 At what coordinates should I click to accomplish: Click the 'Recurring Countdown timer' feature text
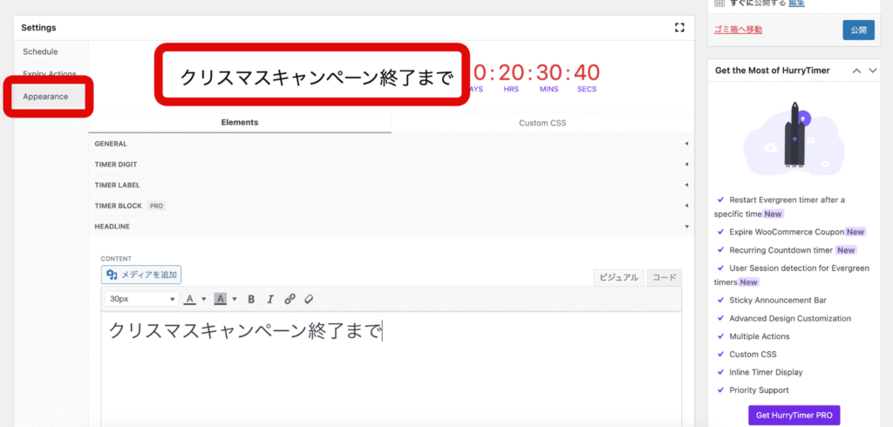pyautogui.click(x=781, y=250)
